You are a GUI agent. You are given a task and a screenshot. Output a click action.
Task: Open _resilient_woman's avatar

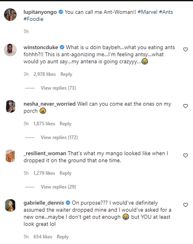10,156
